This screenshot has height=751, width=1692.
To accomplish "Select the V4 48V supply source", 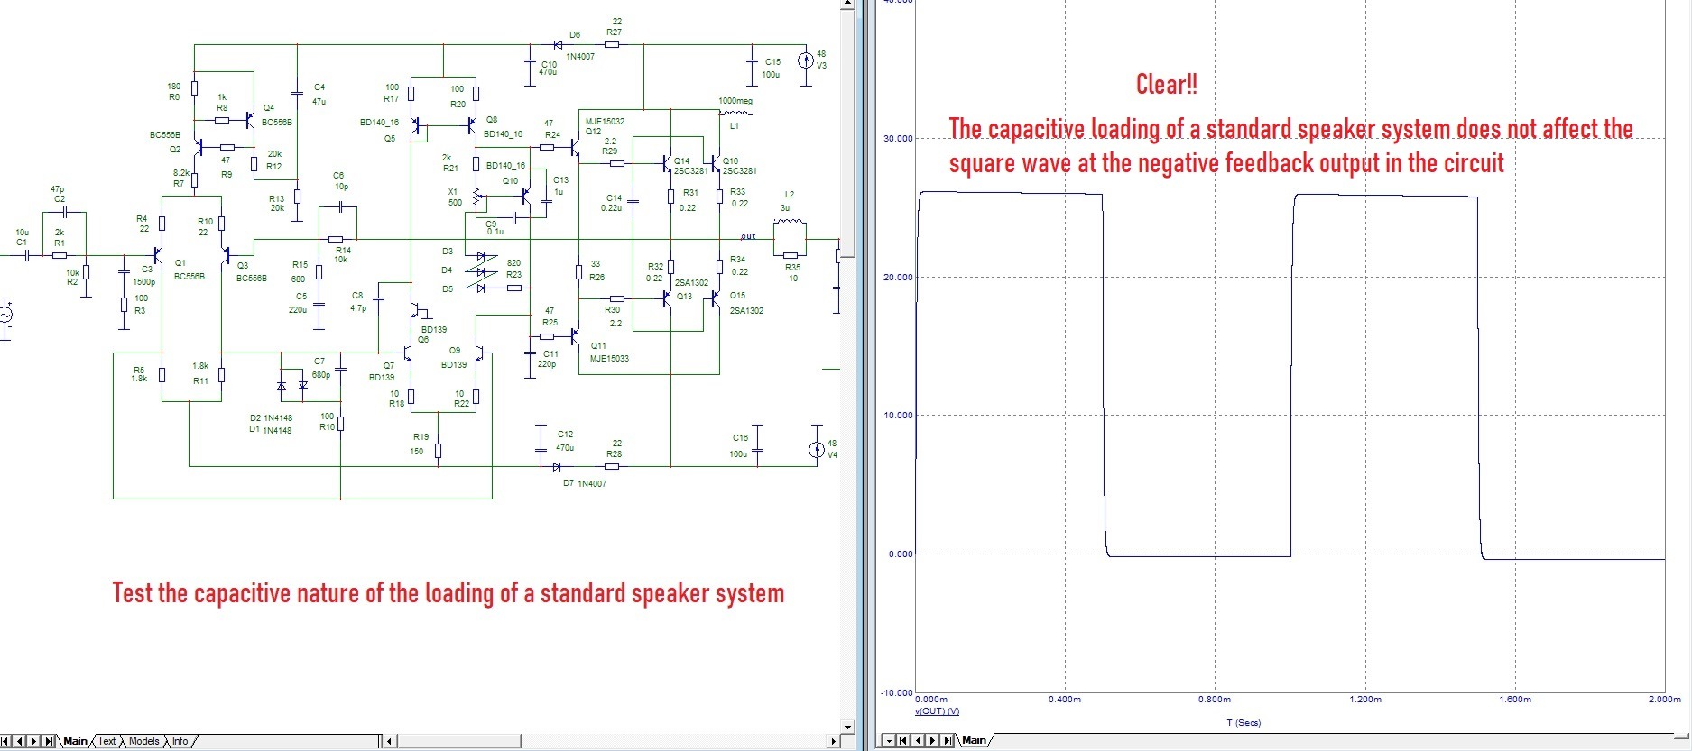I will 816,449.
